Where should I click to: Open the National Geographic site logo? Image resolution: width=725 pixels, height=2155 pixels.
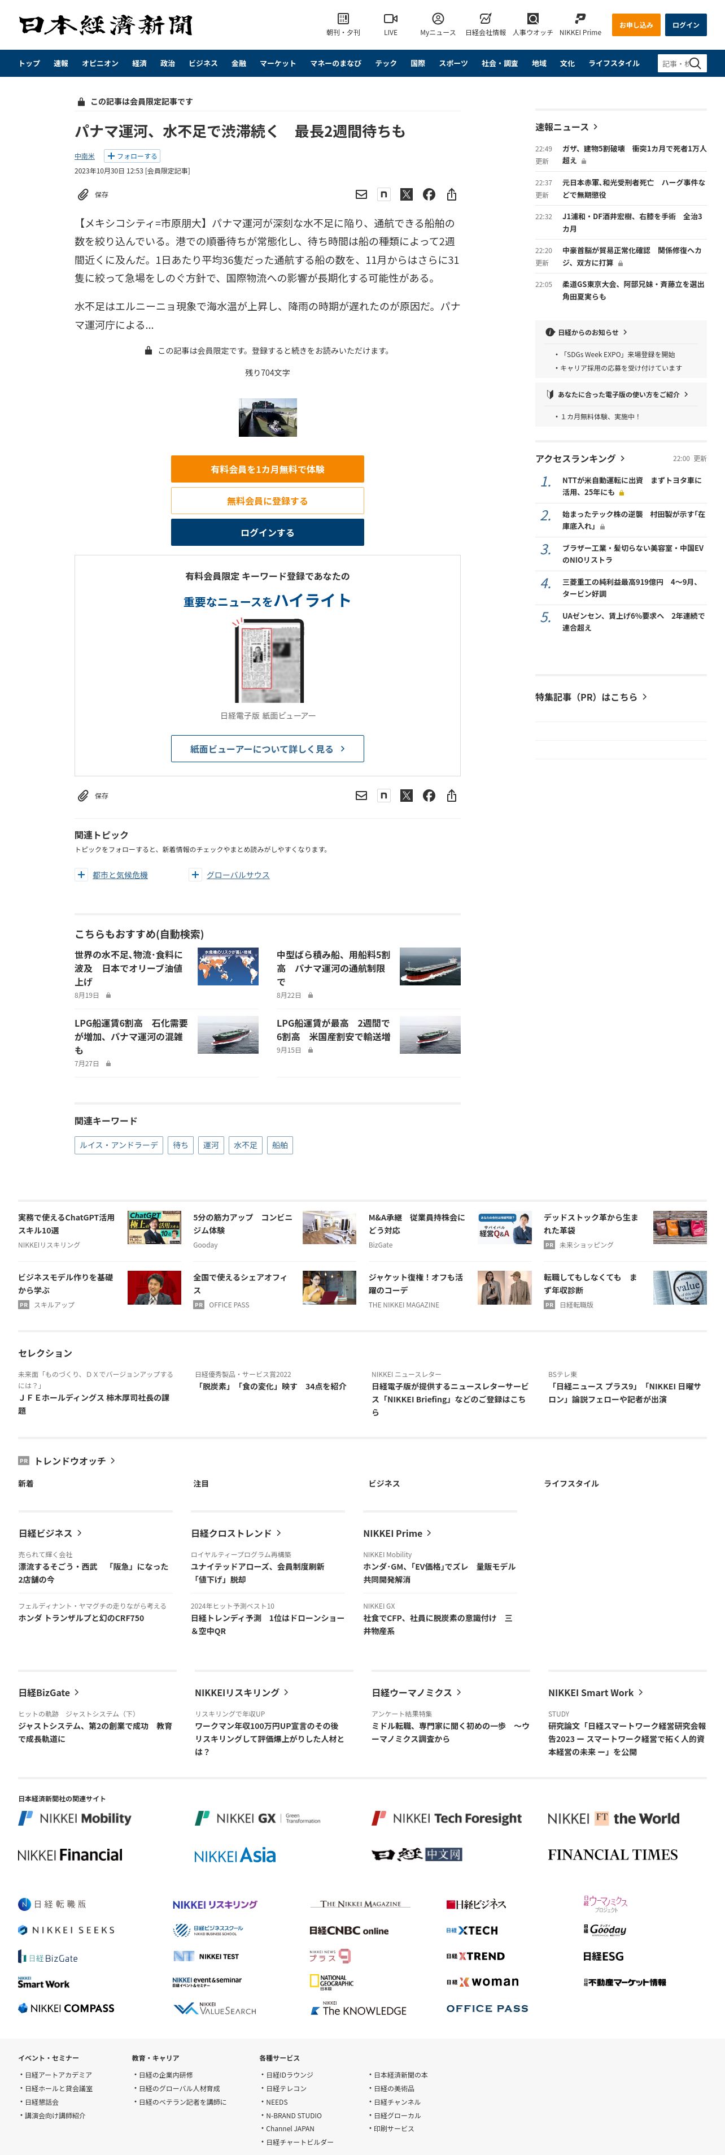pyautogui.click(x=331, y=1983)
